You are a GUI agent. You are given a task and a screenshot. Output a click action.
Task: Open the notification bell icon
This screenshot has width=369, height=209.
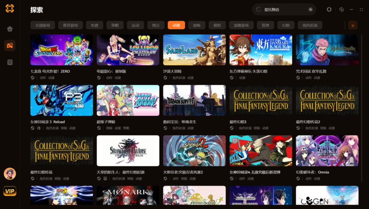(329, 9)
